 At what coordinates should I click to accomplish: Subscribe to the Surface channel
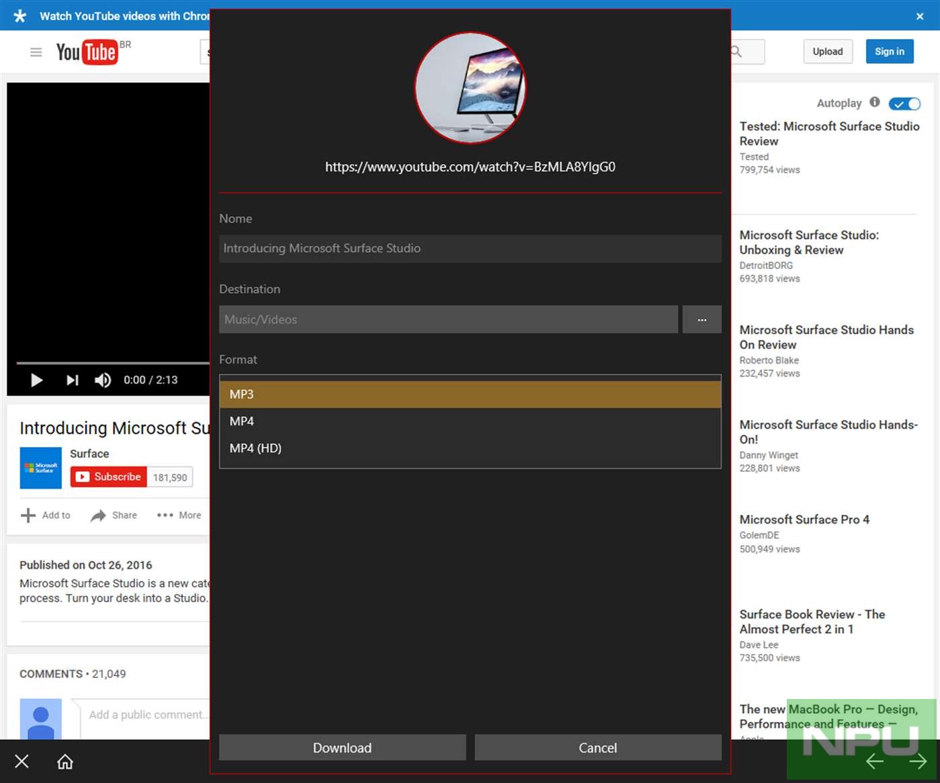(x=108, y=477)
